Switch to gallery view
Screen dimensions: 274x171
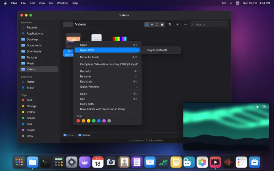(162, 25)
